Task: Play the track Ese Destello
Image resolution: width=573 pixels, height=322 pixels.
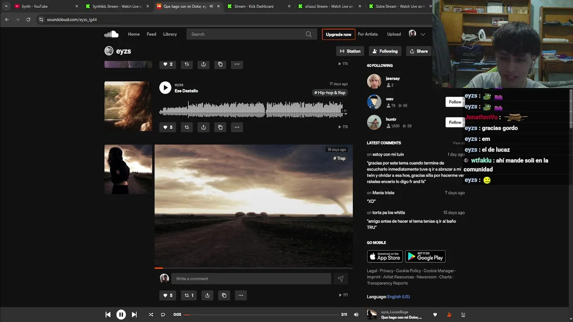Action: [x=165, y=88]
